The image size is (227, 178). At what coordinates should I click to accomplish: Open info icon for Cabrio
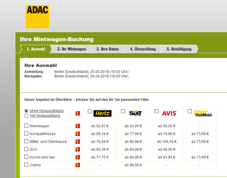78,165
